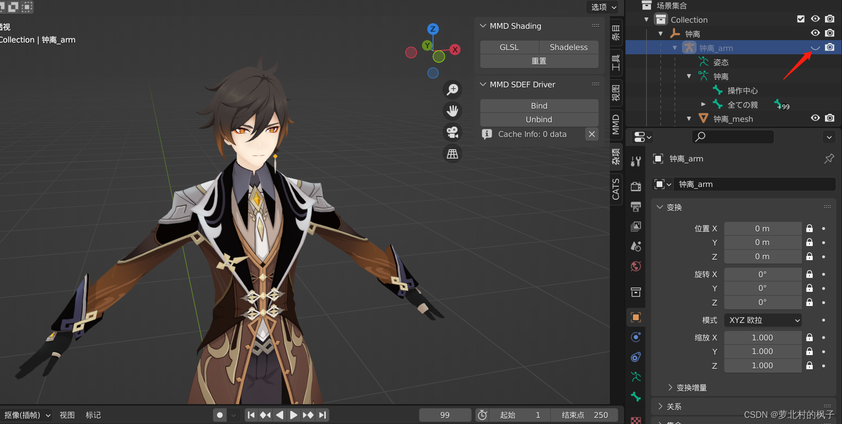
Task: Collapse the 钟离_mesh outliner row
Action: (689, 119)
